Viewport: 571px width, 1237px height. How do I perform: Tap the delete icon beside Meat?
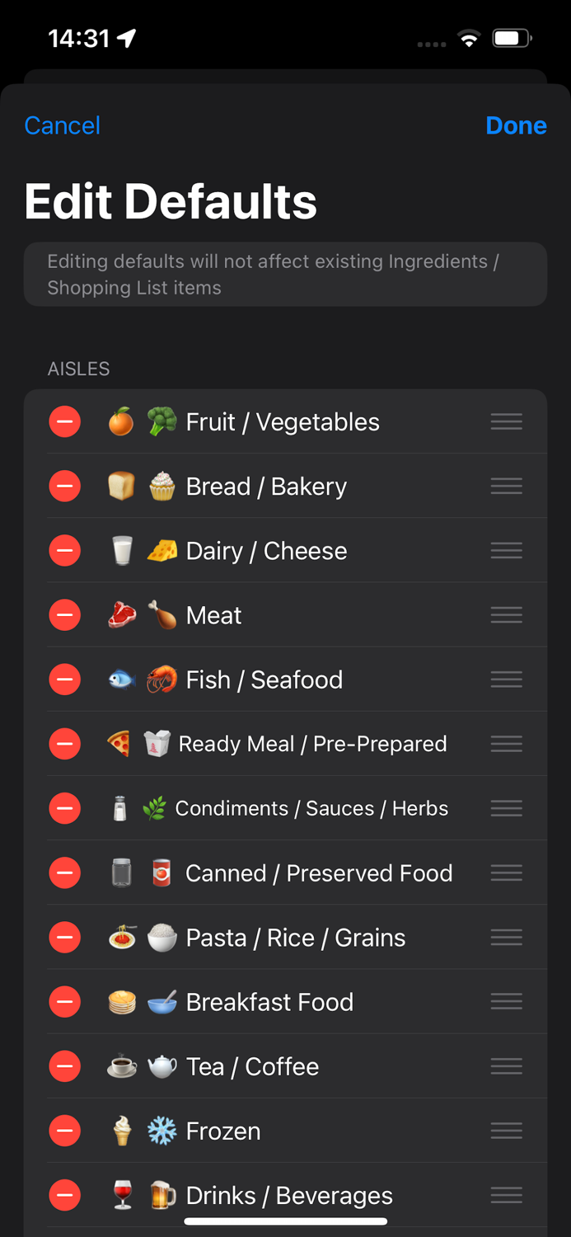pos(65,614)
